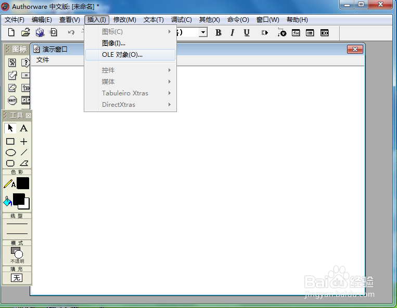Select the Motion icon in icon palette

12,75
